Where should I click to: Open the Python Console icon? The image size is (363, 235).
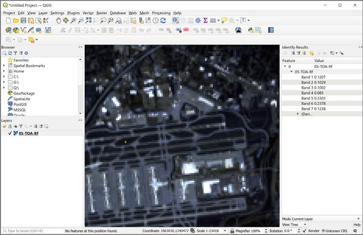pyautogui.click(x=250, y=30)
